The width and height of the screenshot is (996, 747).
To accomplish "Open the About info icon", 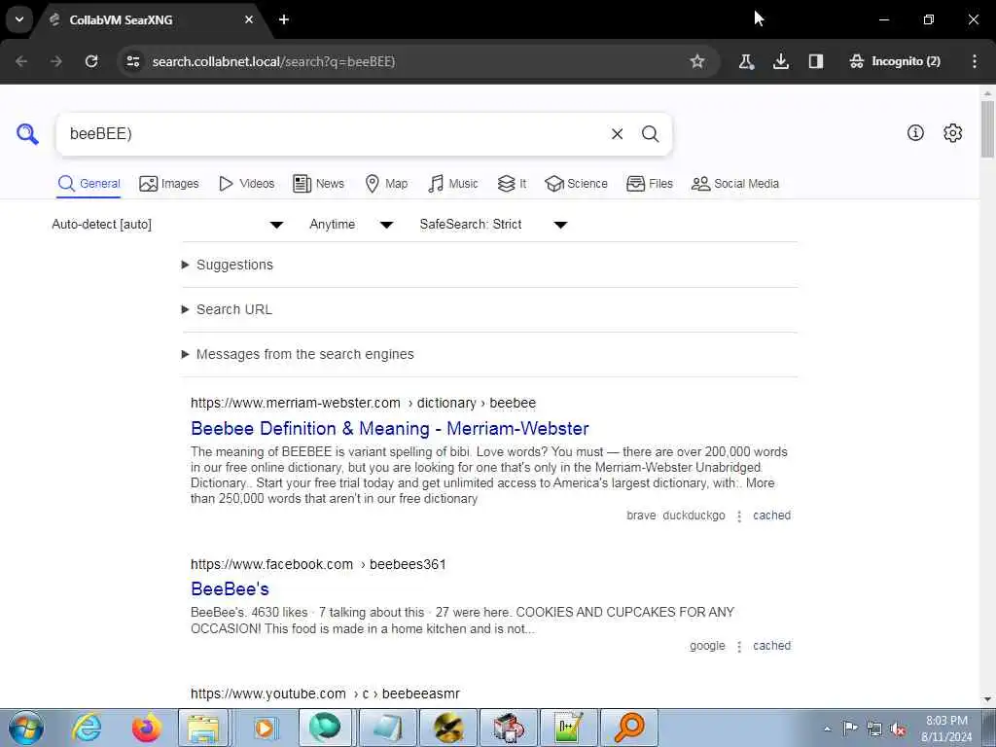I will coord(915,132).
